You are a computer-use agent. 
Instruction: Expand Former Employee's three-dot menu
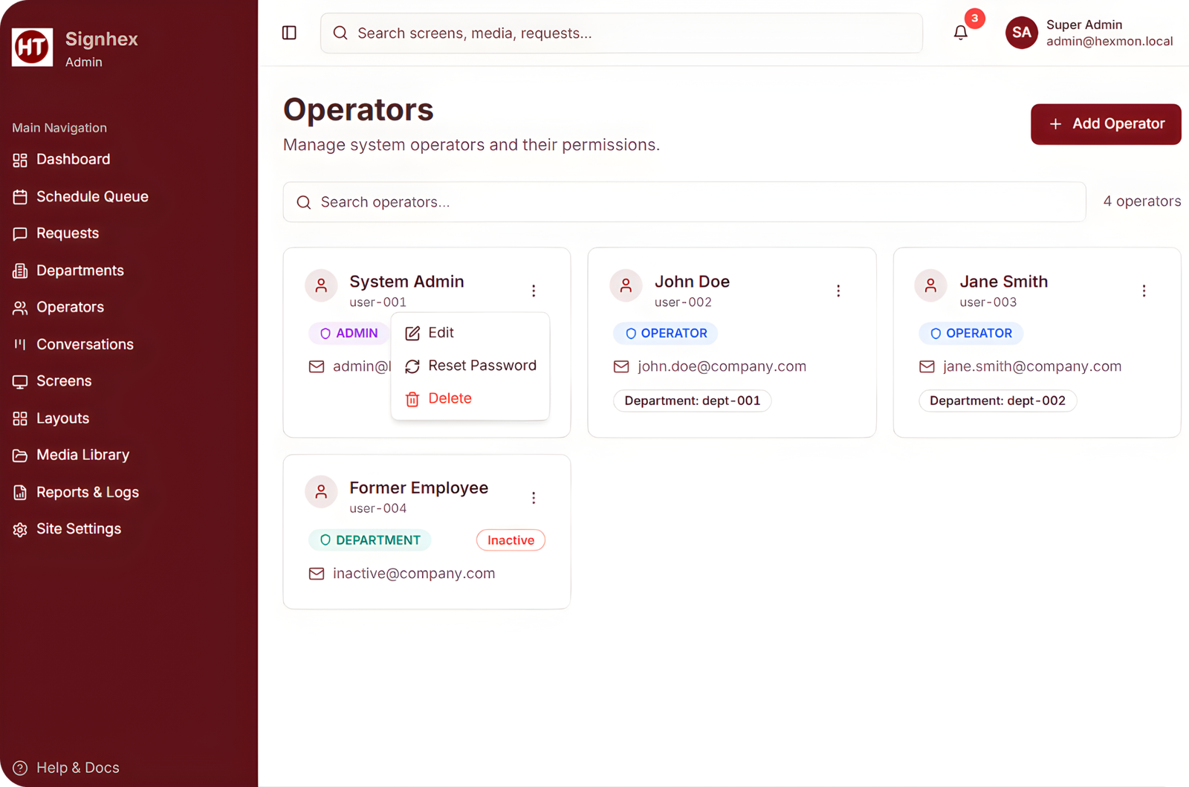[x=534, y=498]
